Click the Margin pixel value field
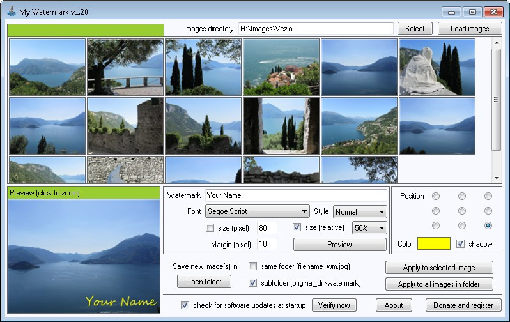This screenshot has height=322, width=510. point(267,244)
